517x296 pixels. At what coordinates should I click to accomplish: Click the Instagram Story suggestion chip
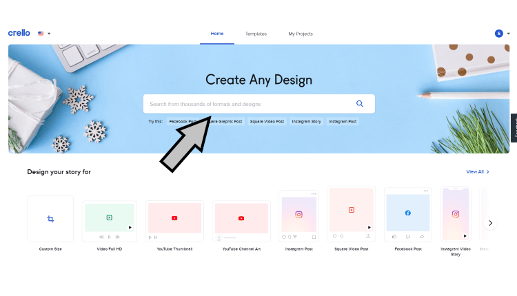coord(306,121)
